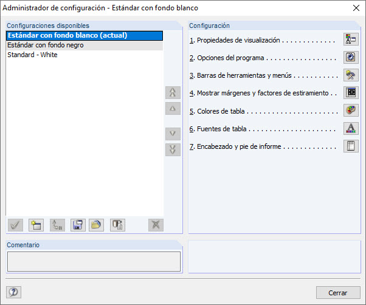
Task: Open Barras de herramientas y menús icon
Action: pos(351,75)
